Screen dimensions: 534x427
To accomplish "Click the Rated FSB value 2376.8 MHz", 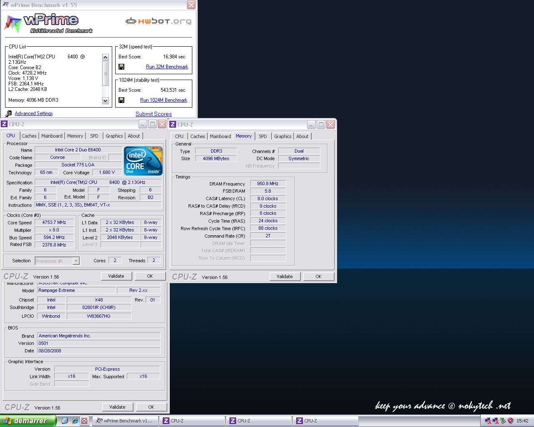I will click(x=54, y=245).
